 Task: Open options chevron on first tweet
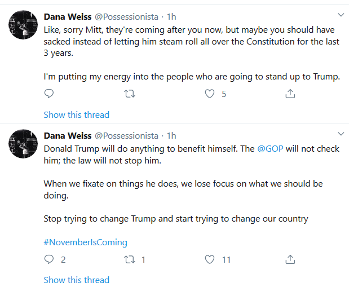click(x=341, y=15)
